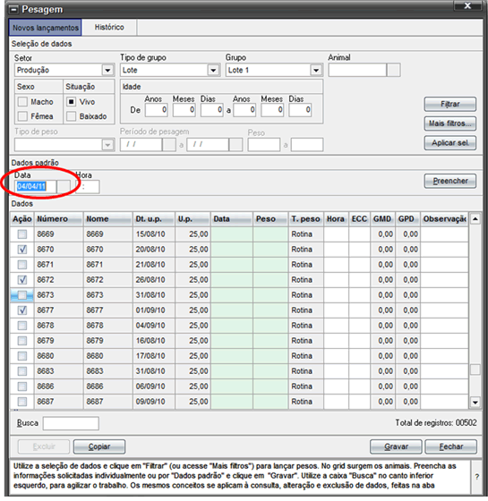488x501 pixels.
Task: Check the Fêmea checkbox
Action: click(22, 116)
